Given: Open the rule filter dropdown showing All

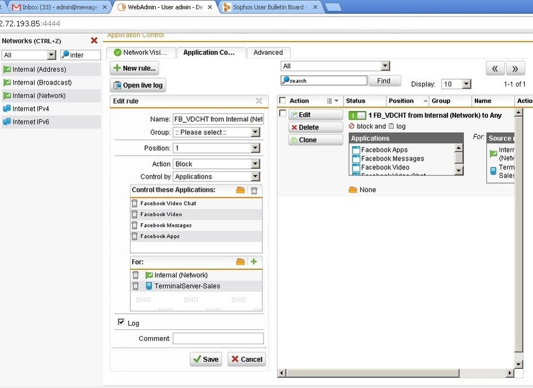Looking at the screenshot, I should tap(385, 66).
